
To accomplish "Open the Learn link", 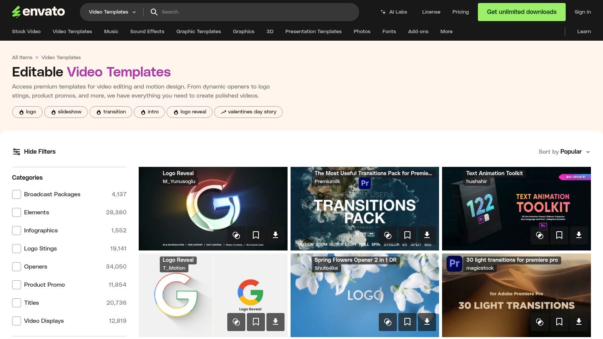I will [x=584, y=32].
